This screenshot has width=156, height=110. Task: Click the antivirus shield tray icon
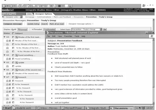143,108
